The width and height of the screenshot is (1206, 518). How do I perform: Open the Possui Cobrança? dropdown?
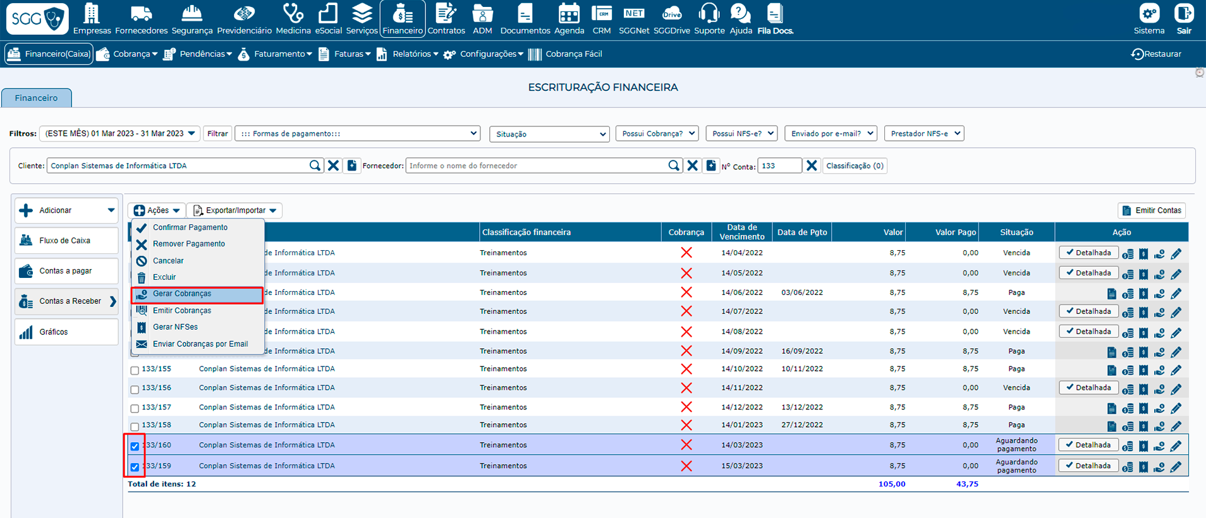657,133
